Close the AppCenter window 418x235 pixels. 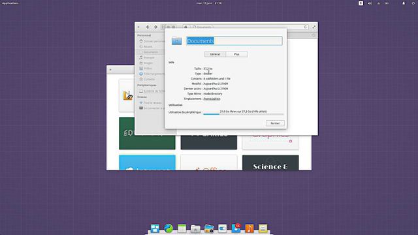coord(110,70)
